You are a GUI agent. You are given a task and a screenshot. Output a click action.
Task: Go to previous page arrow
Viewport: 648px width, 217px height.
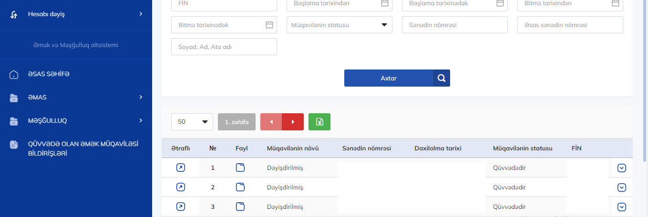[271, 122]
